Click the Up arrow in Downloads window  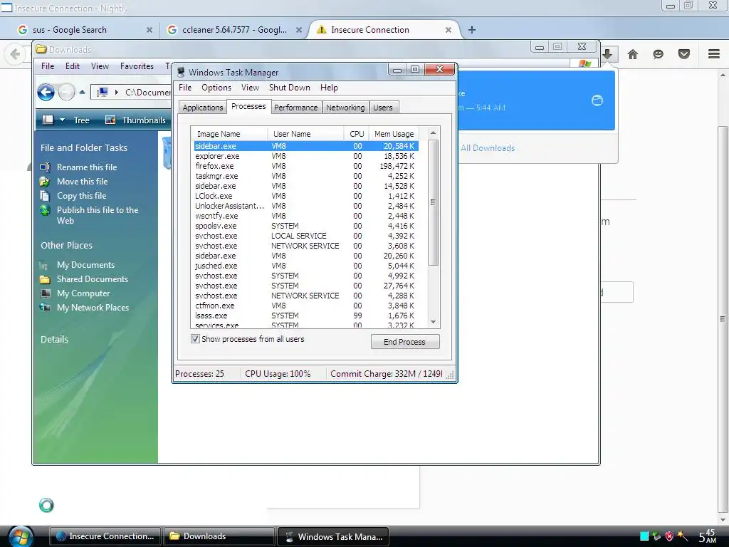pyautogui.click(x=83, y=92)
